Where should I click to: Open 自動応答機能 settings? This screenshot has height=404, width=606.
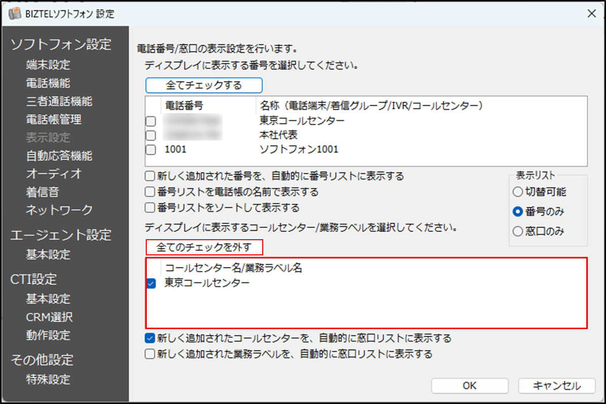(x=59, y=156)
